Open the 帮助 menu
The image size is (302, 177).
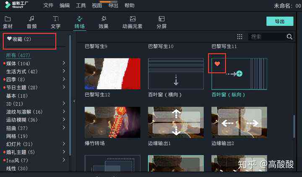[130, 5]
